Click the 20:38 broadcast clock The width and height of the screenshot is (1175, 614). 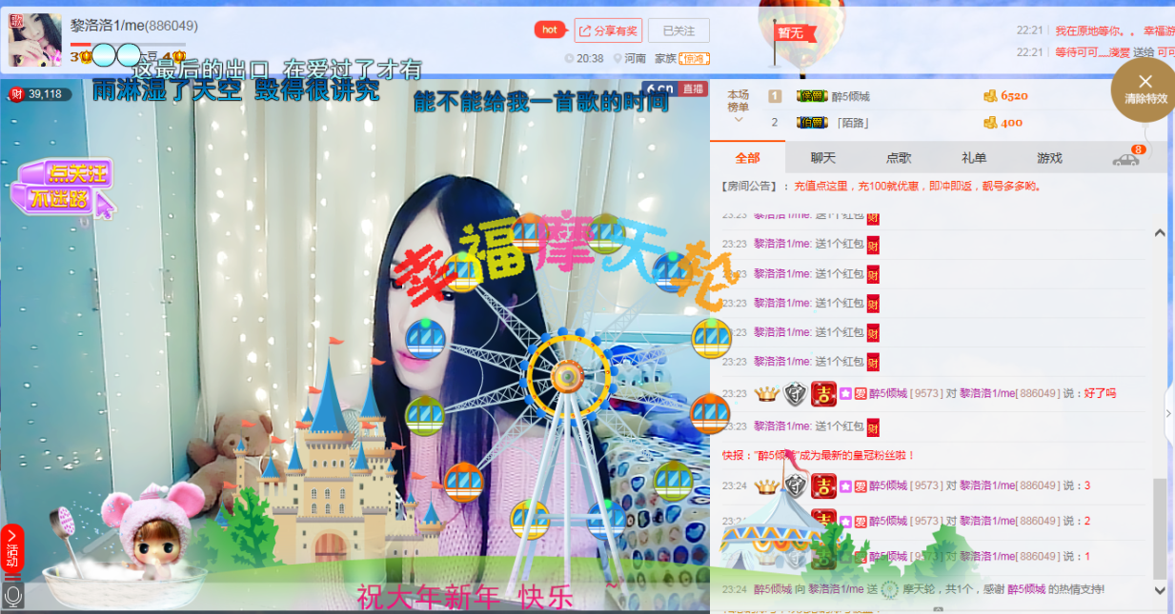(x=584, y=59)
